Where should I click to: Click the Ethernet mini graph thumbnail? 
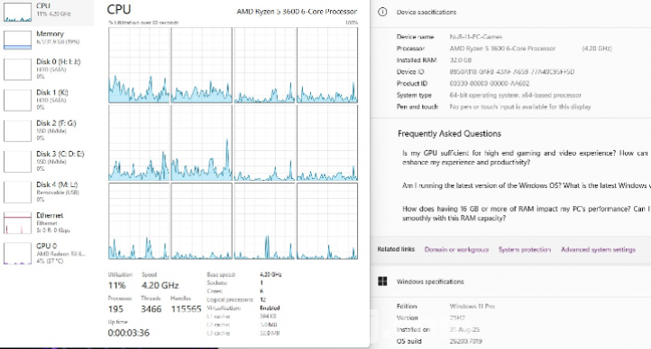click(x=17, y=223)
